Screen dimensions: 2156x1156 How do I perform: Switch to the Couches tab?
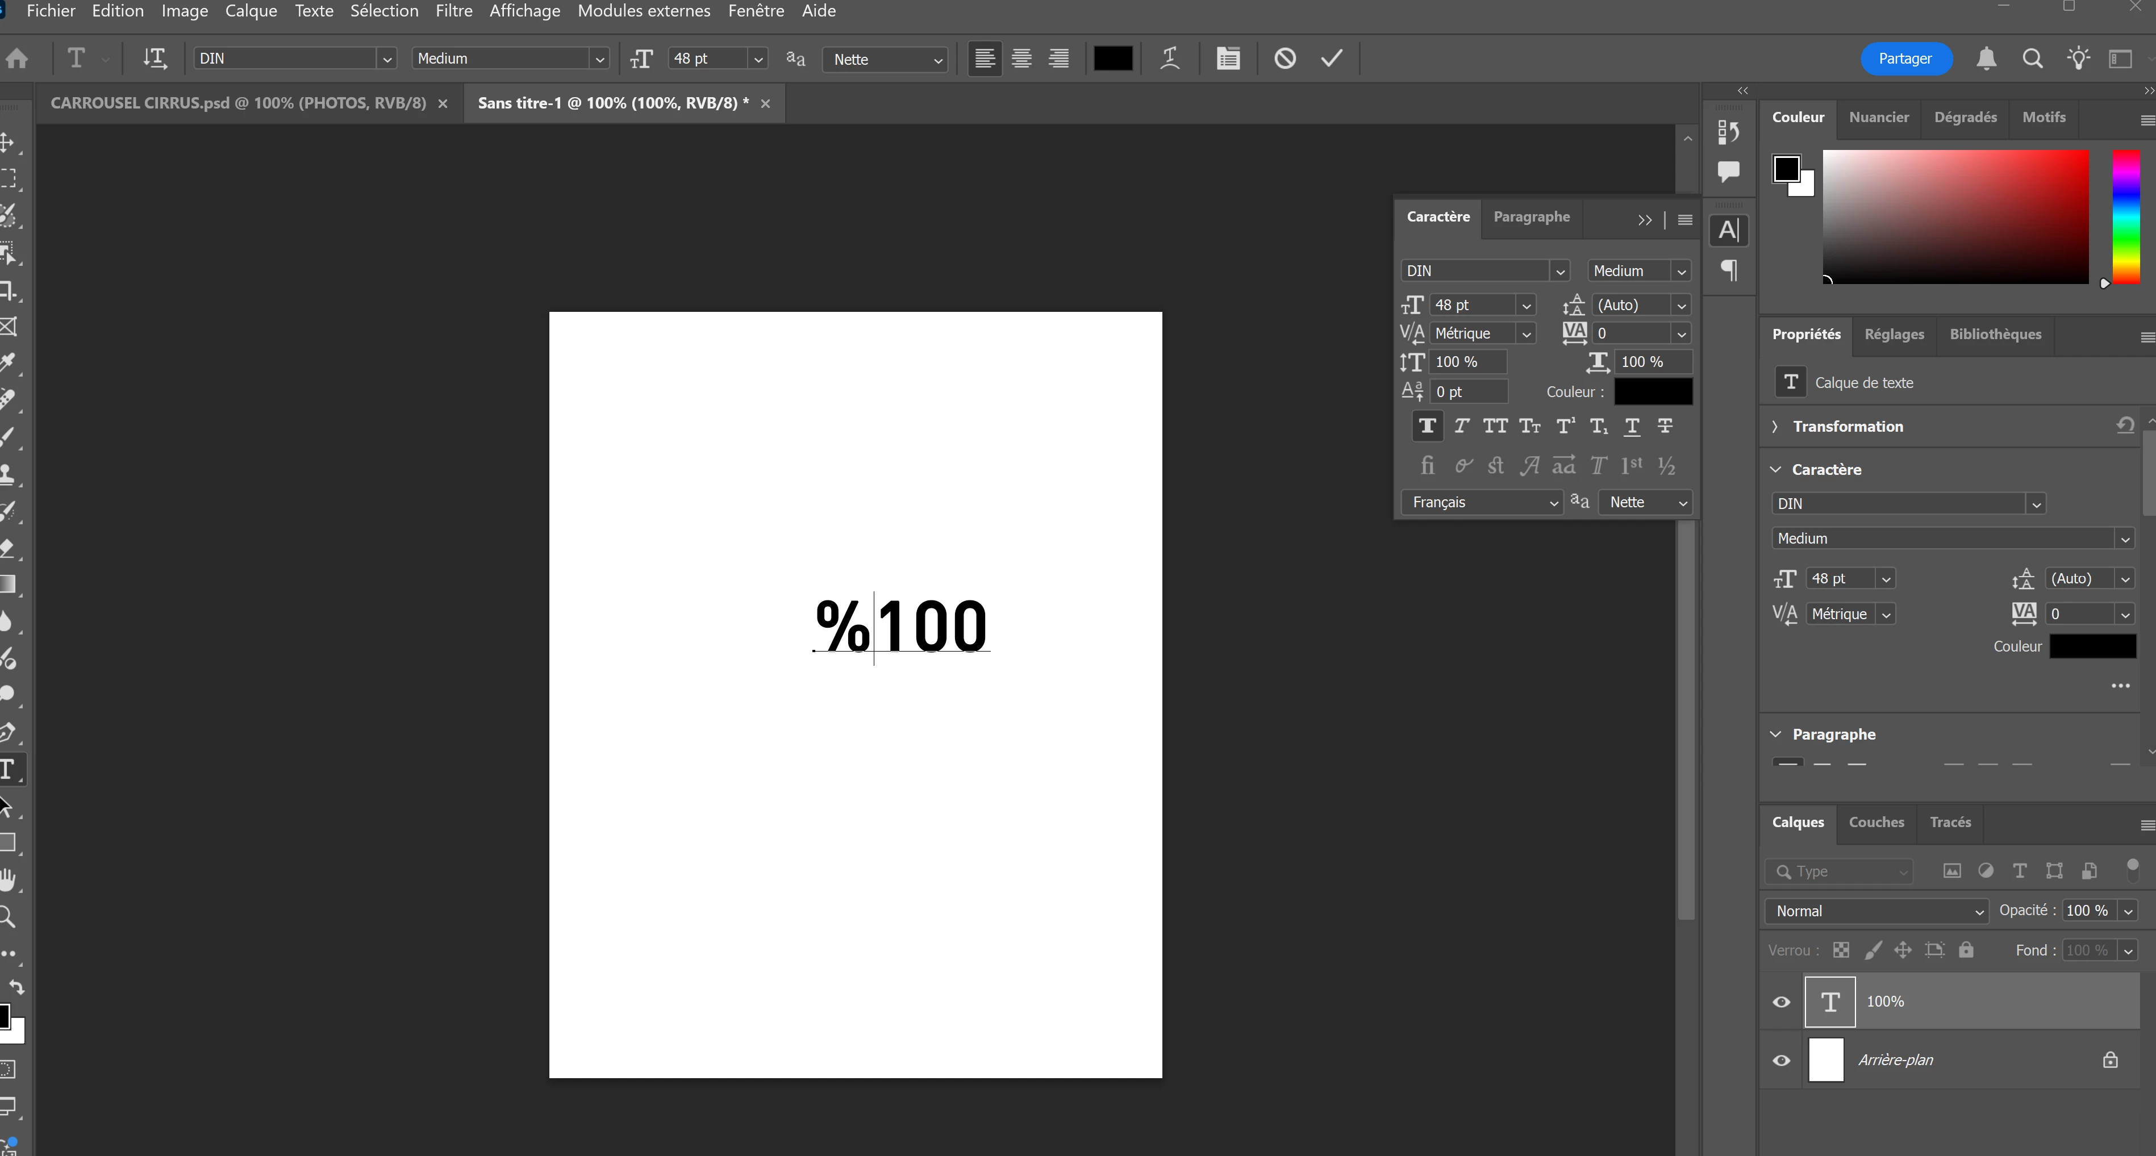click(x=1875, y=822)
